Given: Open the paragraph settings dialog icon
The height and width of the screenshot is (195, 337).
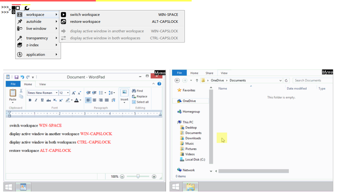Looking at the screenshot, I should point(114,100).
